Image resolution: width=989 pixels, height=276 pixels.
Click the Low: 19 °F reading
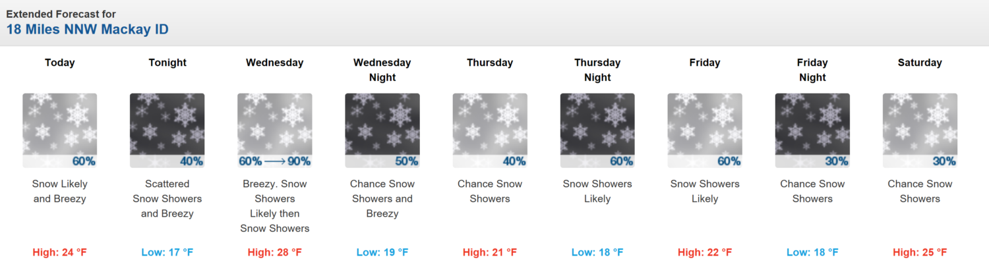pos(382,252)
